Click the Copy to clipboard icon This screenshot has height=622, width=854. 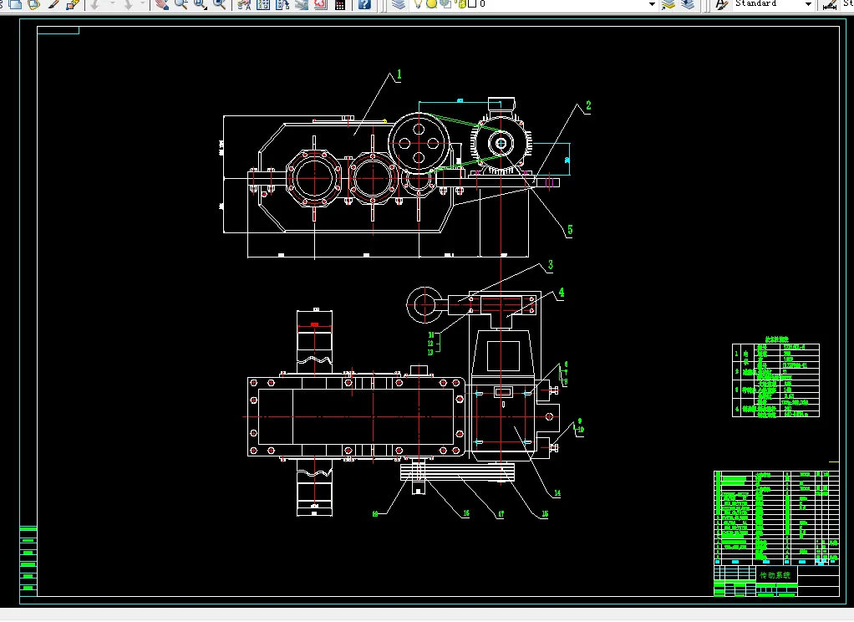pos(15,4)
